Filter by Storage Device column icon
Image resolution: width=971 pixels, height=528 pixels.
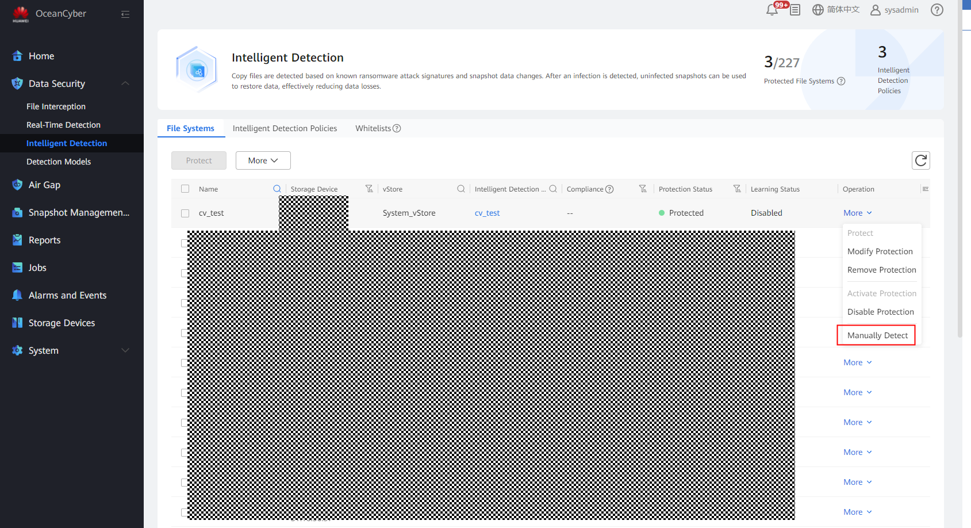tap(369, 189)
